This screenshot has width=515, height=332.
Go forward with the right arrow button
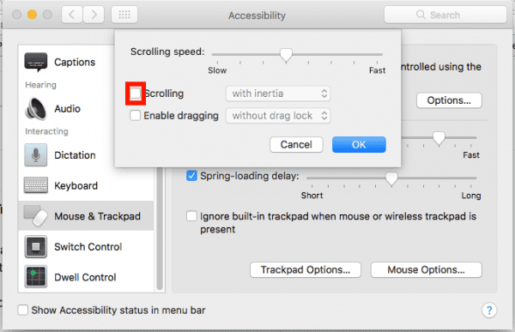(94, 15)
